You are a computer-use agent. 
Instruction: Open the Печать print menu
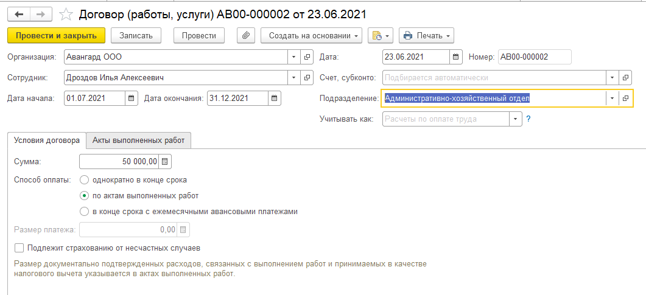click(x=426, y=35)
